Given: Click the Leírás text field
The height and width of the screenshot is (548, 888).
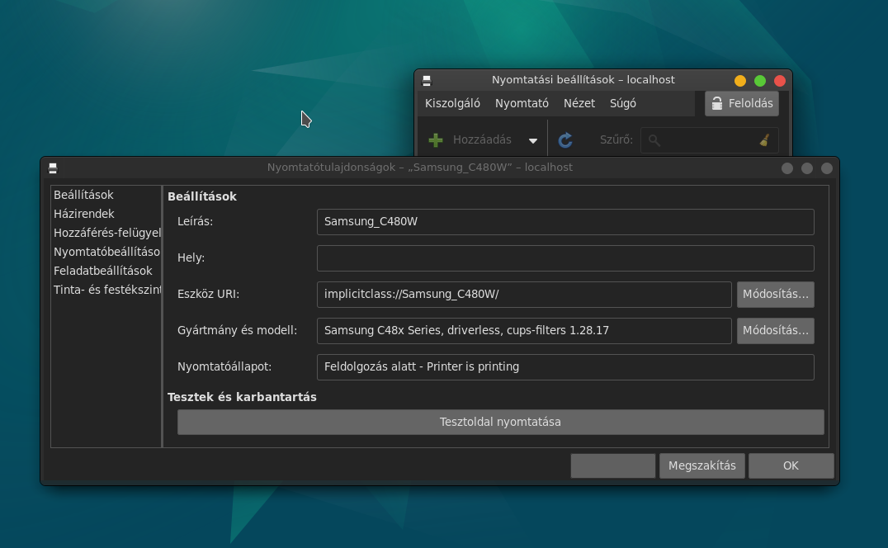Looking at the screenshot, I should 565,222.
